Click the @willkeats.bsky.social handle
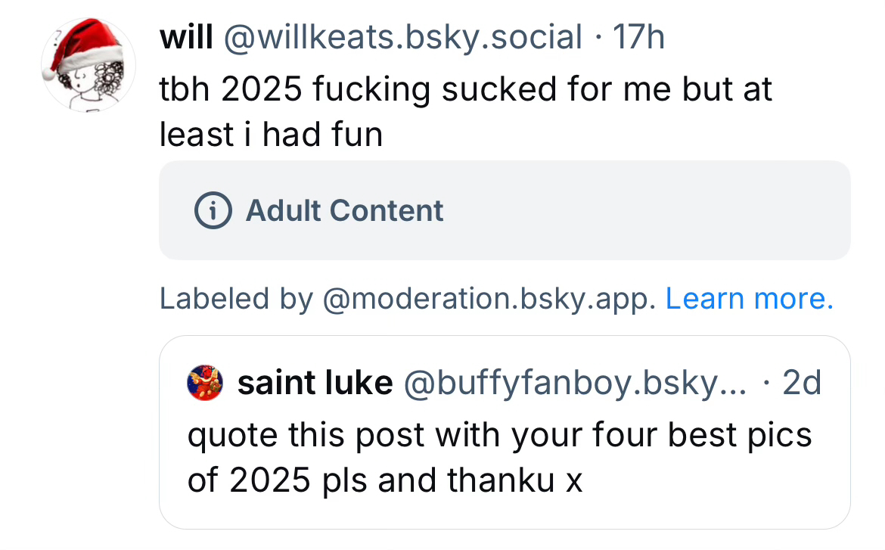The height and width of the screenshot is (550, 885). 402,37
